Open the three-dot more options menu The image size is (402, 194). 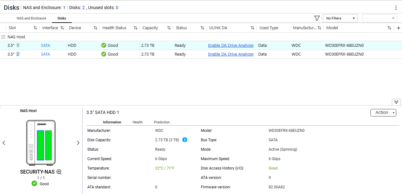396,8
